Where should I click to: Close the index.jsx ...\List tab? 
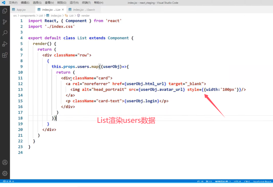pos(63,10)
